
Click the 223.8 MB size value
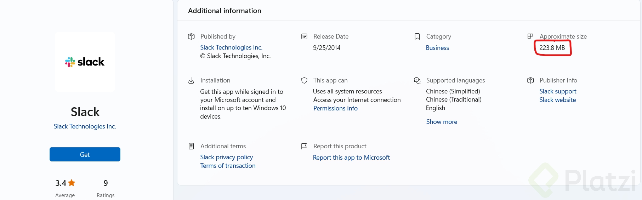tap(552, 48)
